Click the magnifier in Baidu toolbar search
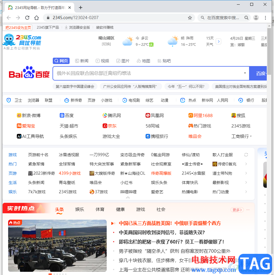 point(246,18)
